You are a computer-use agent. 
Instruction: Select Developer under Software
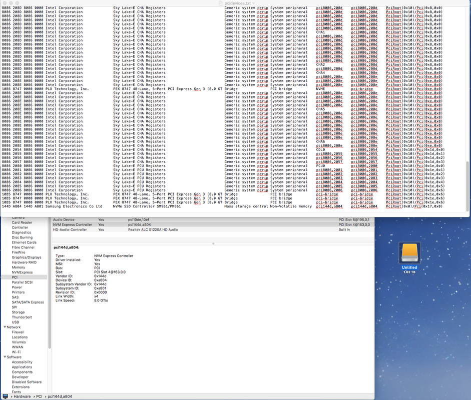[20, 377]
